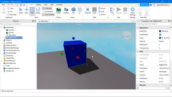Viewport: 172px width, 97px height.
Task: Toggle Collisions option
Action: pos(47,8)
